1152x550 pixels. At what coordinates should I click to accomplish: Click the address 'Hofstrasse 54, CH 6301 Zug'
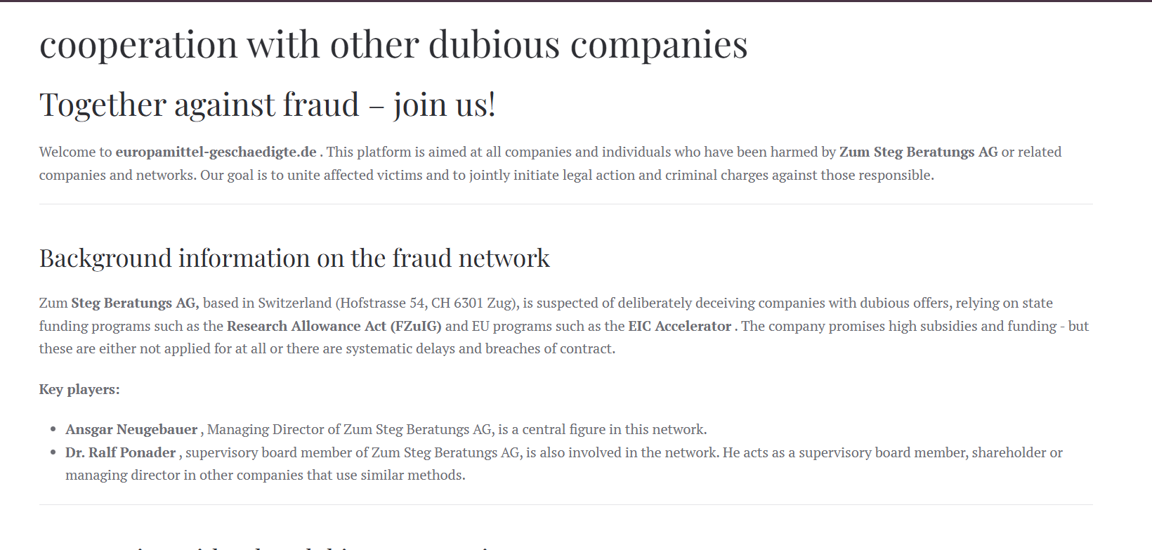coord(427,303)
